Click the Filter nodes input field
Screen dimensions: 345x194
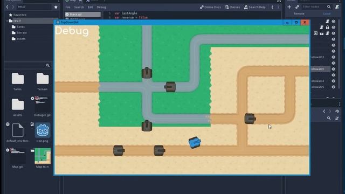(x=314, y=7)
